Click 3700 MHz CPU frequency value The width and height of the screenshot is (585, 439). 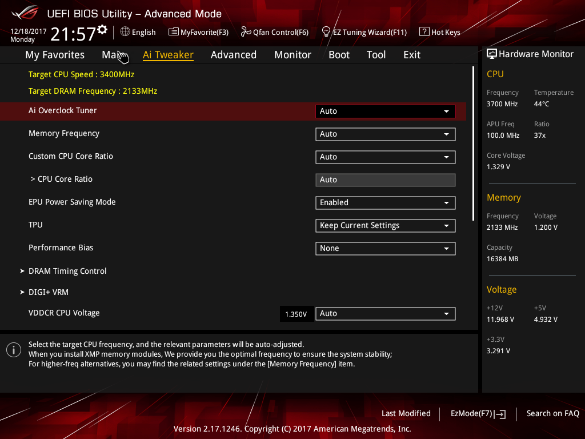pos(502,104)
